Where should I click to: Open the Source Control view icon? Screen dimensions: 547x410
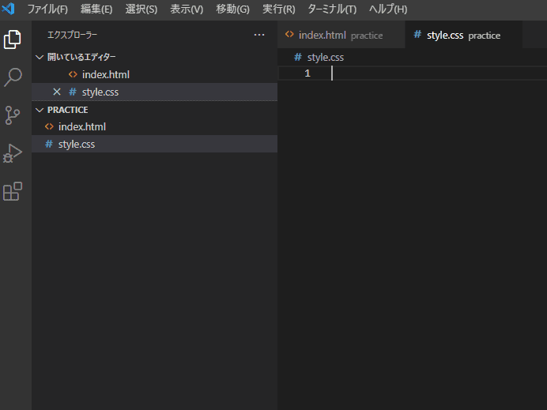coord(13,115)
